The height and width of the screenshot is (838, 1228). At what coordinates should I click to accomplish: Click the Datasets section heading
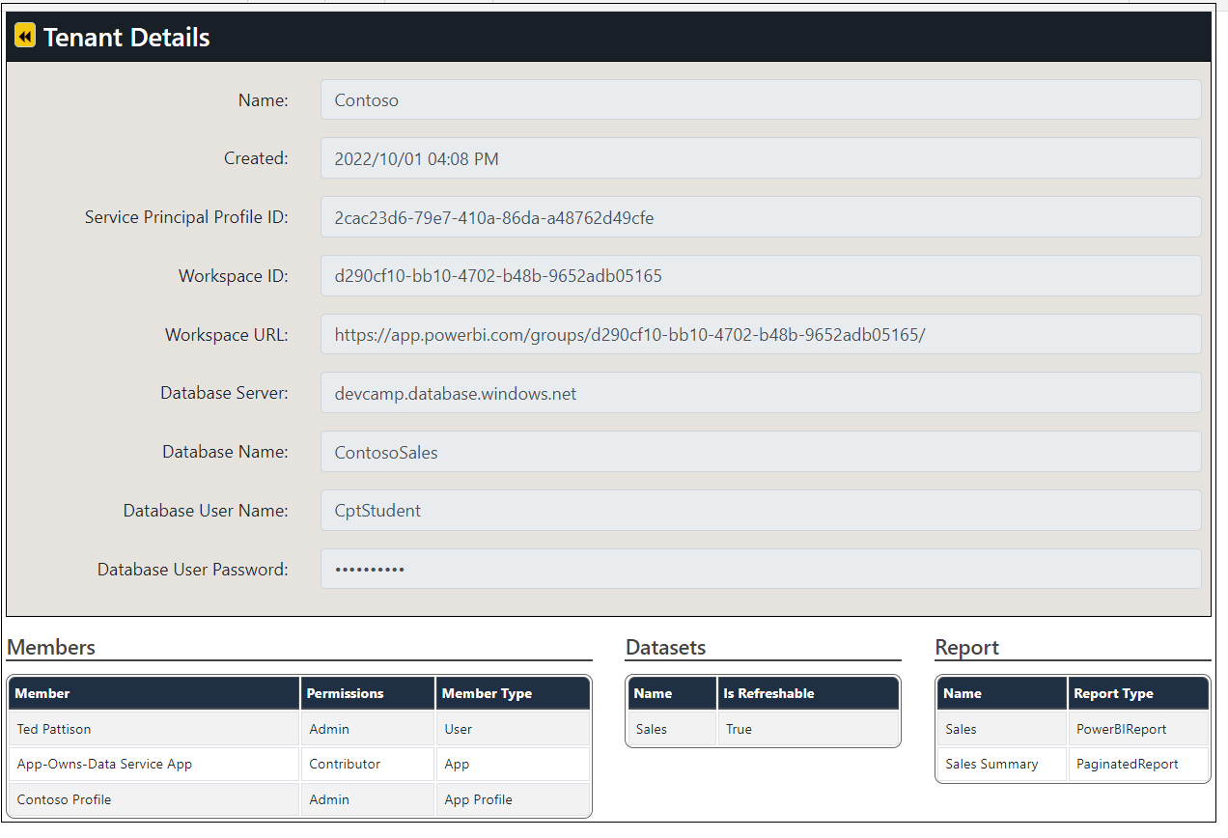666,647
